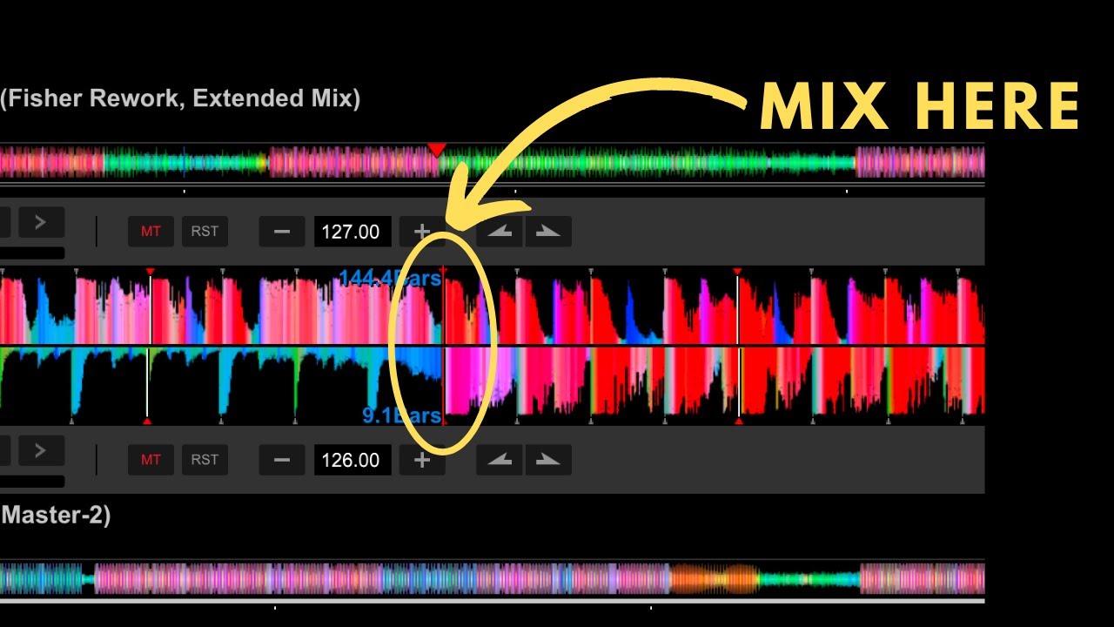Click the 144.4Bars beat counter
This screenshot has width=1114, height=627.
click(x=390, y=279)
